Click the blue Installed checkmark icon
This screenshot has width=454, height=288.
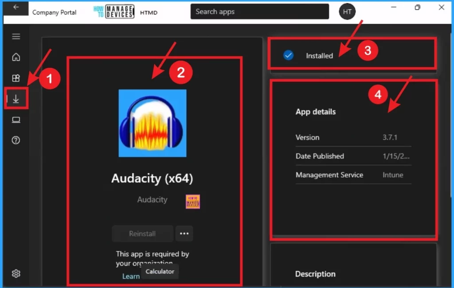[288, 55]
